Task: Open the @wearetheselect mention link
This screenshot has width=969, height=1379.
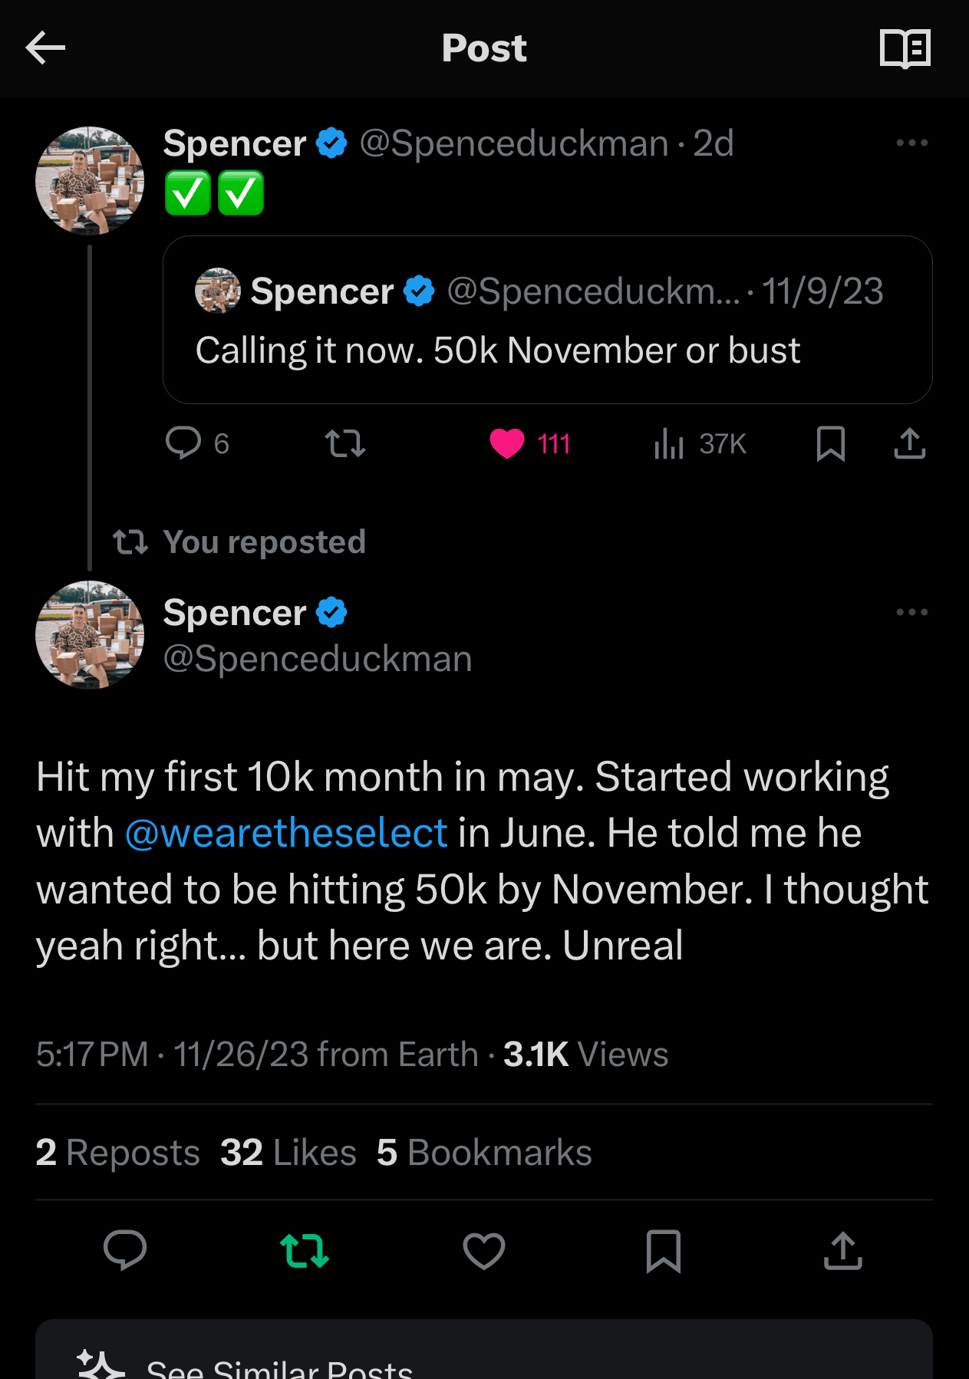Action: (286, 833)
